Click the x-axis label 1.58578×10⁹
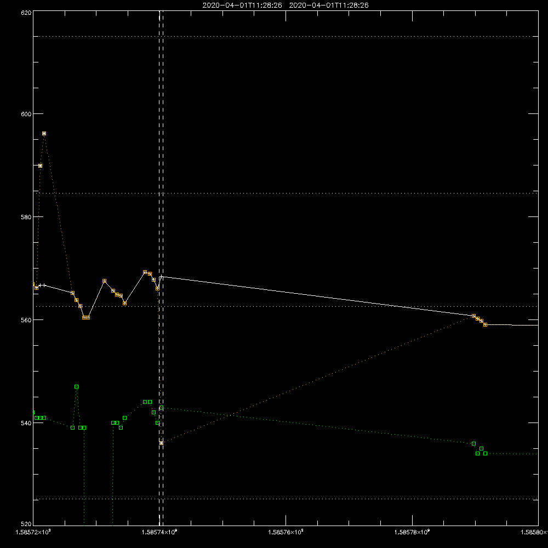The width and height of the screenshot is (548, 548). pos(412,532)
